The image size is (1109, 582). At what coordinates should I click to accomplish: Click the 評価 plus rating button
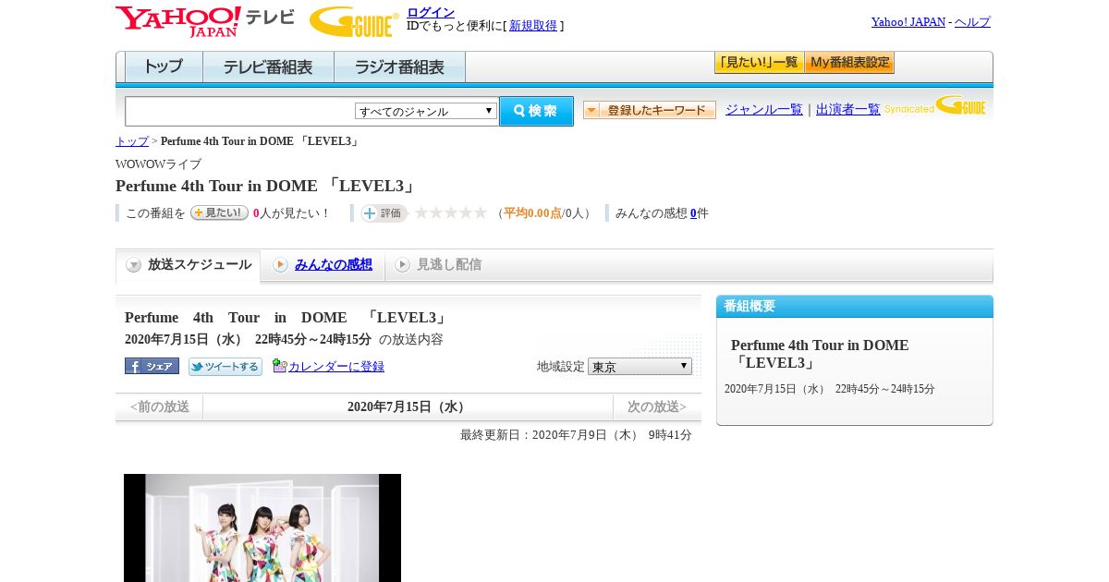tap(384, 213)
